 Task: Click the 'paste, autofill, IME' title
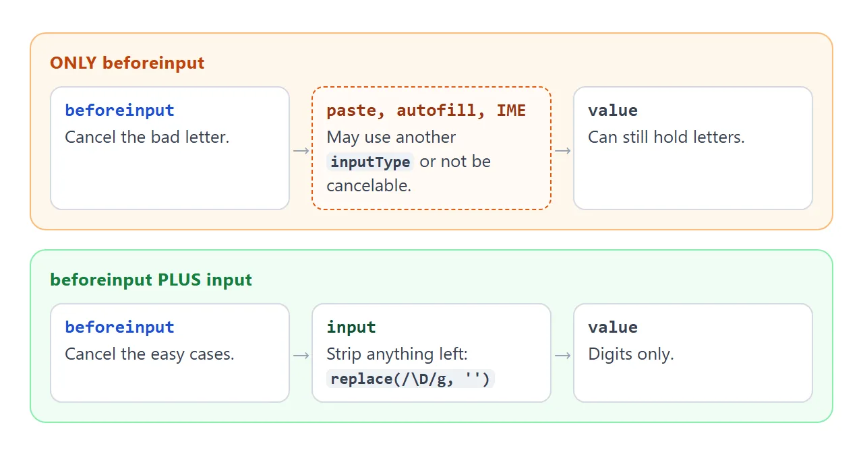426,110
